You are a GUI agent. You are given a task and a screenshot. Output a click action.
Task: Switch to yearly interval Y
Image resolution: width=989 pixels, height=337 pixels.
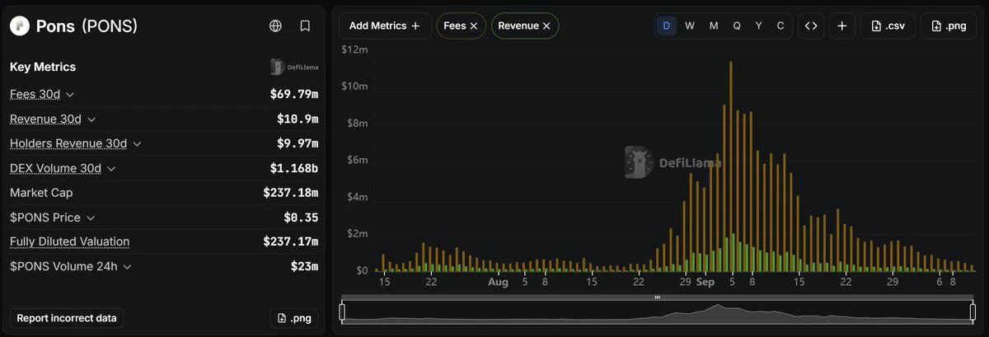click(758, 26)
